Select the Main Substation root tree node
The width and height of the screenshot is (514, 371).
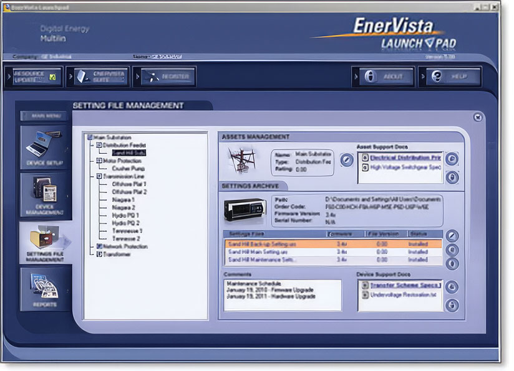[x=112, y=138]
